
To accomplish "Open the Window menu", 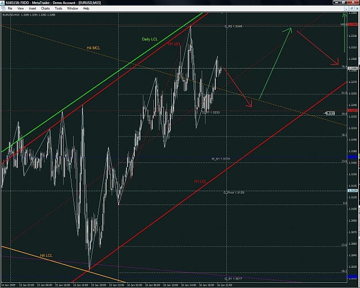I will pos(73,9).
